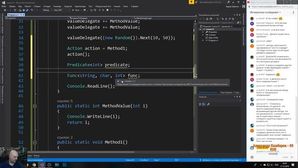Open the Файл menu
Image resolution: width=298 pixels, height=168 pixels.
4,6
